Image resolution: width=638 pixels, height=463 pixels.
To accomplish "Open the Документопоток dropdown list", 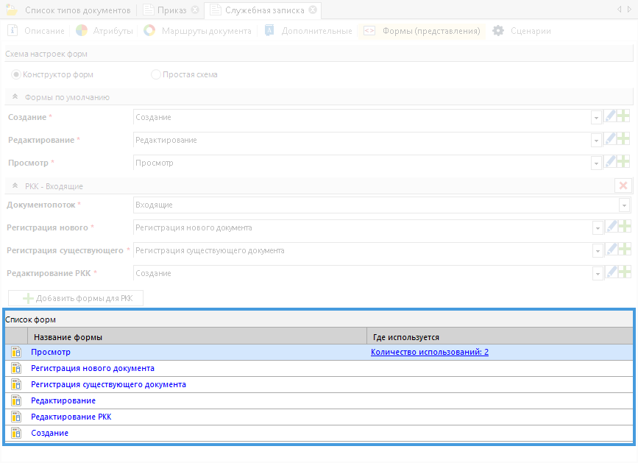I will (x=624, y=205).
